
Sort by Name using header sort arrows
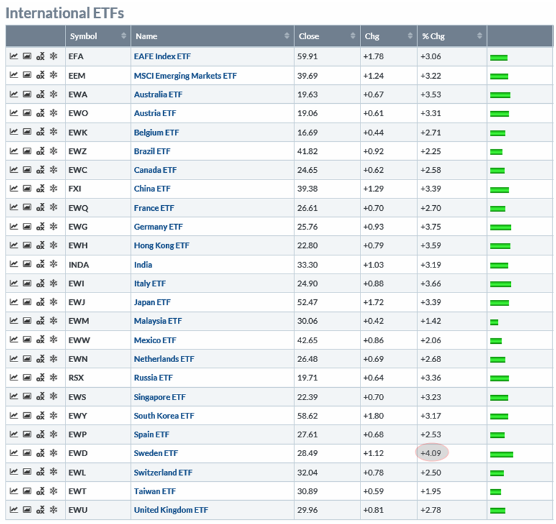point(287,36)
